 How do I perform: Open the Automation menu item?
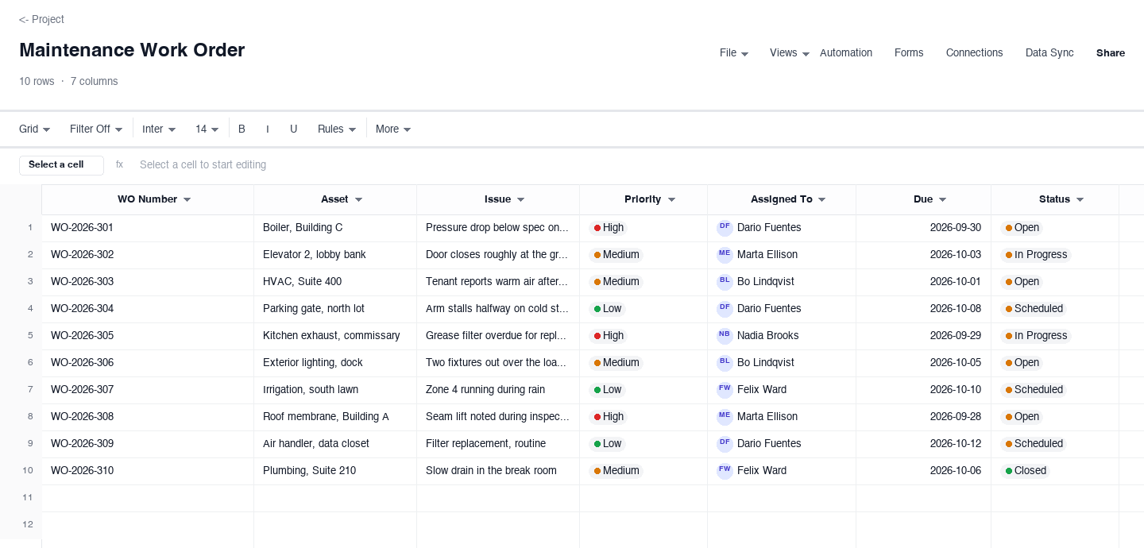tap(846, 53)
